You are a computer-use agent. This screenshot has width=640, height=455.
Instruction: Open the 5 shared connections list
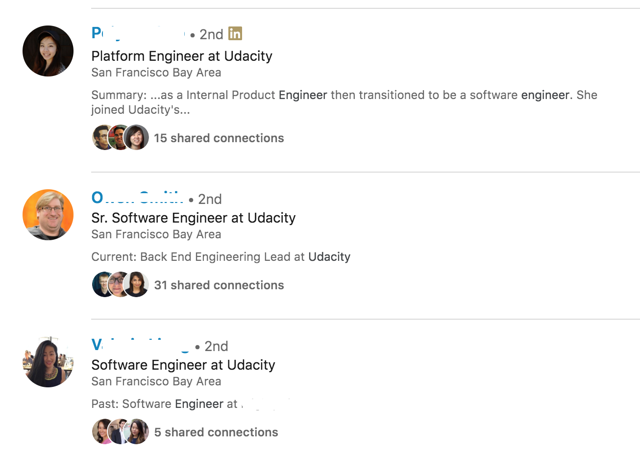point(216,432)
